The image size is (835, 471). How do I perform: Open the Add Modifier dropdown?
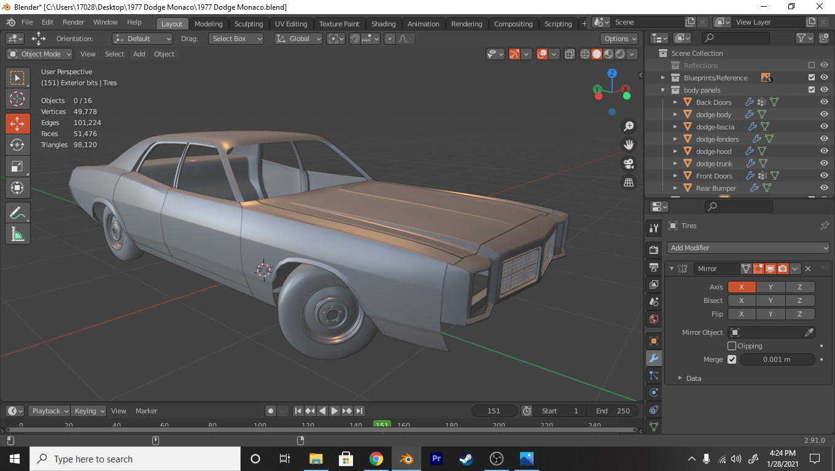[x=748, y=248]
